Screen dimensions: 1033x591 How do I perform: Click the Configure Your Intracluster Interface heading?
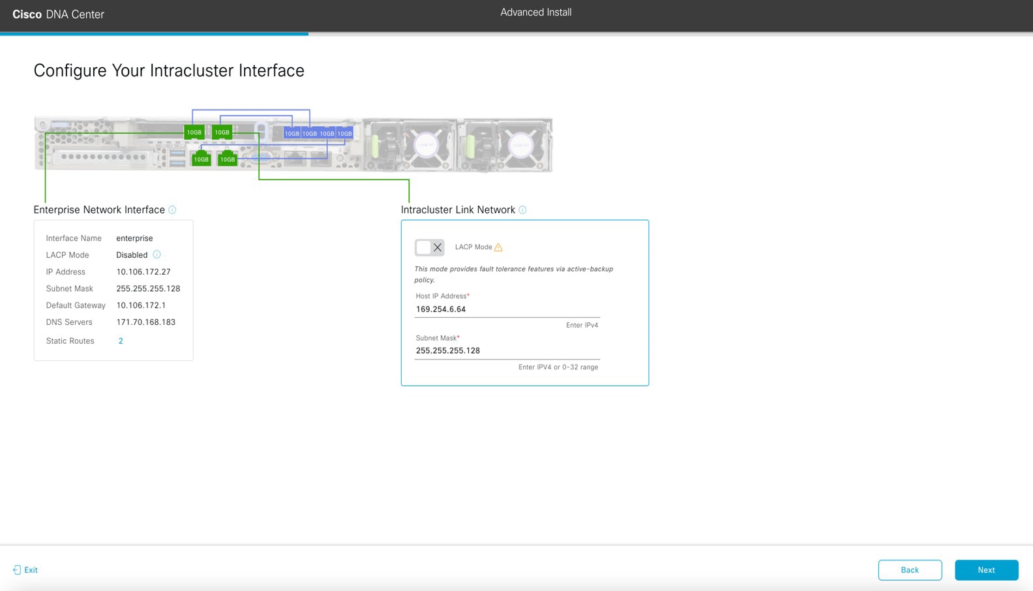tap(169, 70)
